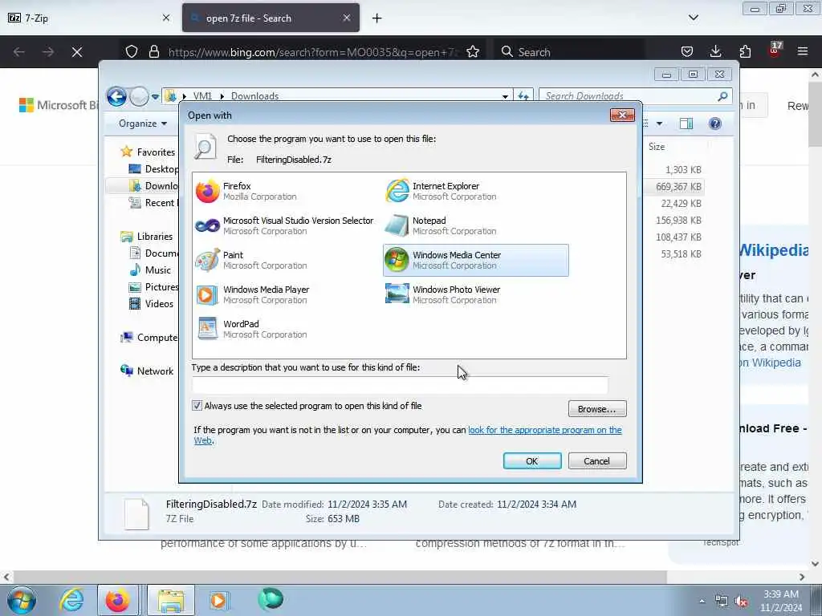Select Internet Explorer in the program list
This screenshot has height=616, width=822.
[476, 191]
